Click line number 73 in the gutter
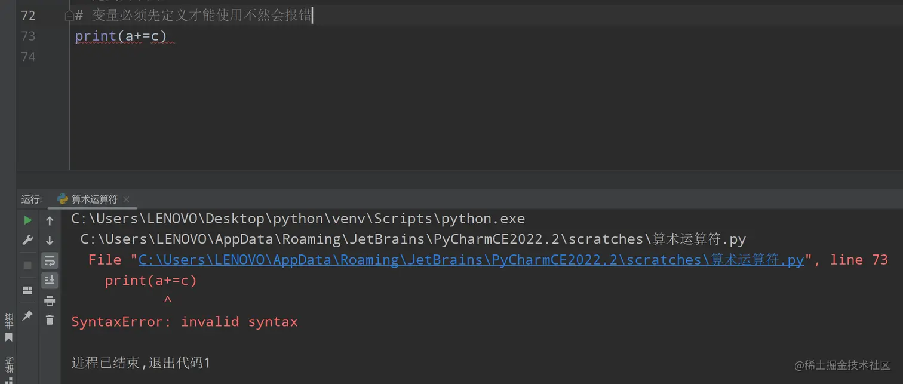The width and height of the screenshot is (903, 384). pos(28,36)
